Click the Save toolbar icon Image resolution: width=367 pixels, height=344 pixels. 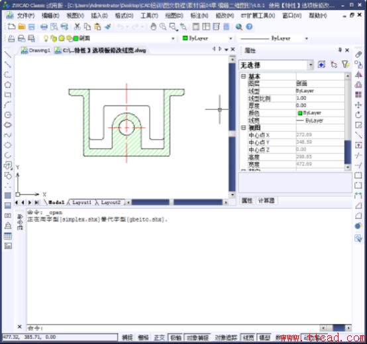point(31,27)
